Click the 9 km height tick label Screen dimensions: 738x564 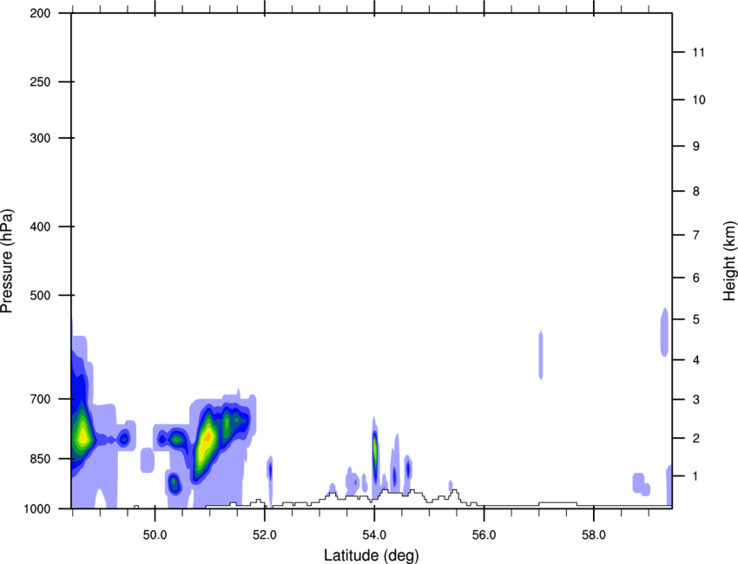[696, 147]
